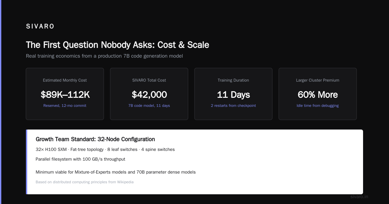Click the 'Estimated Monthly Cost' label

click(65, 80)
